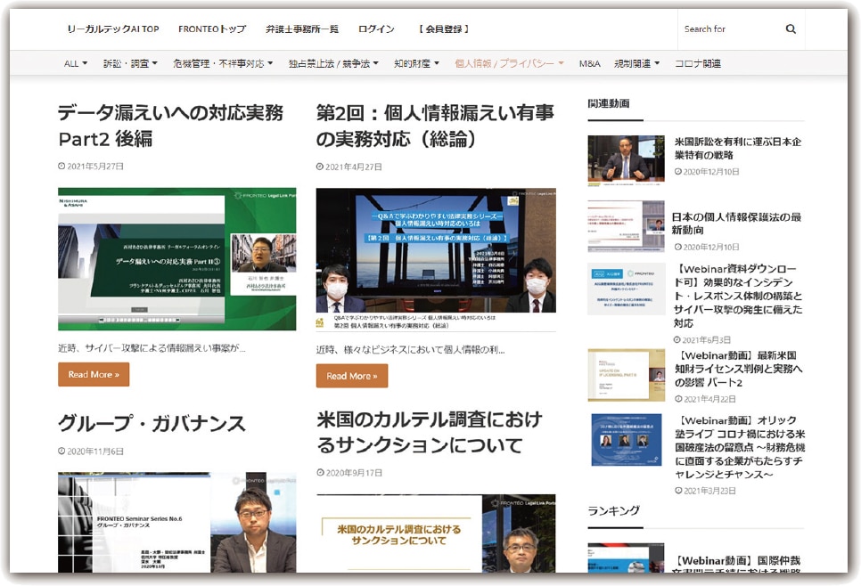Click the 2021年6月3日 sidebar date

(702, 340)
